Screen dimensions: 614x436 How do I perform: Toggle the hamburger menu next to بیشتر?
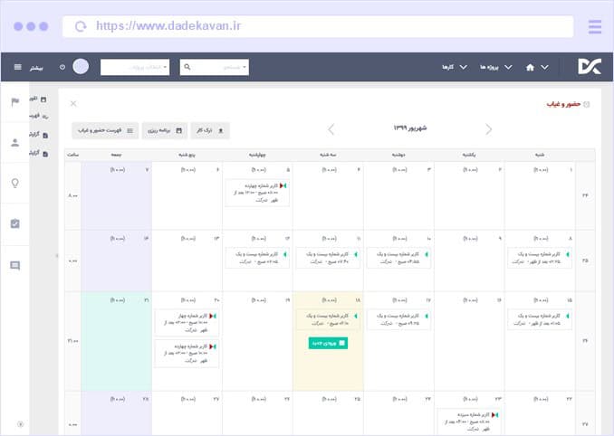tap(16, 67)
